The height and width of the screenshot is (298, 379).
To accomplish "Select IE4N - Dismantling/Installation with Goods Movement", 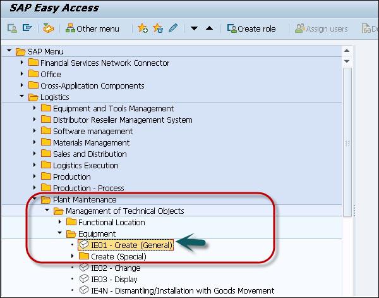I will tap(183, 290).
